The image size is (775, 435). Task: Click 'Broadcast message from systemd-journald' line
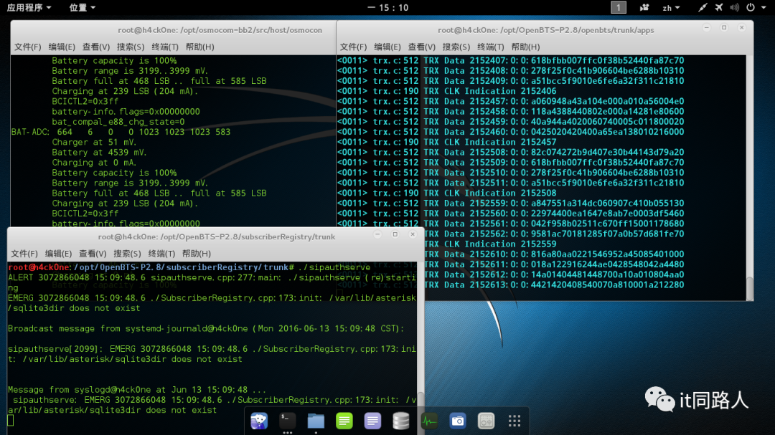pos(206,329)
